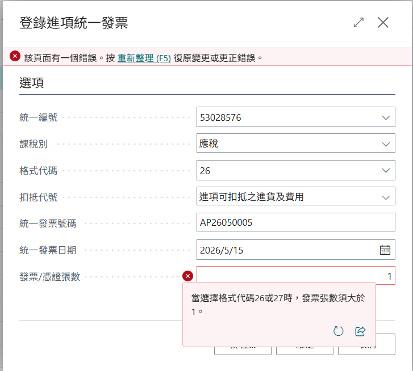Image resolution: width=413 pixels, height=371 pixels.
Task: Open the 課稅別 dropdown arrow
Action: (386, 144)
